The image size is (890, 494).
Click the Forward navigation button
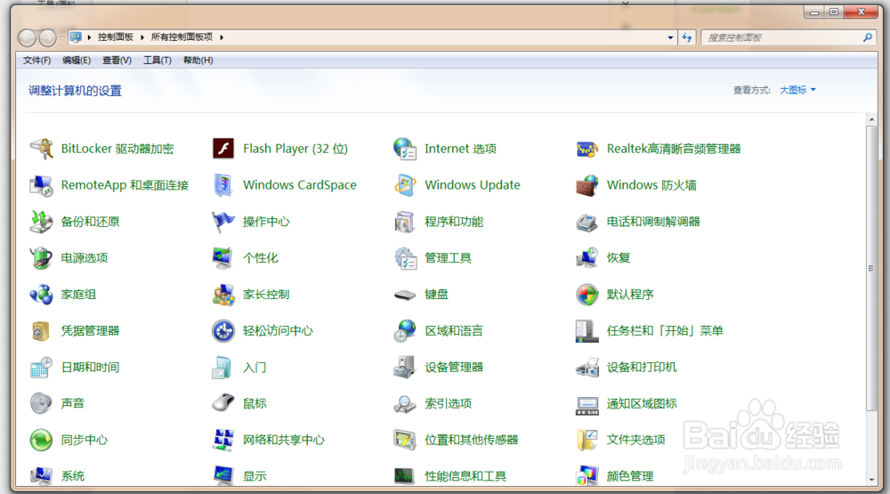[x=48, y=38]
